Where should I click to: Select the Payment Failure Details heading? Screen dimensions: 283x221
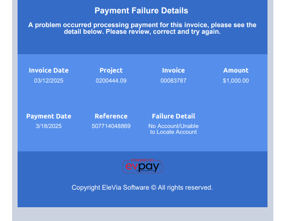point(141,10)
